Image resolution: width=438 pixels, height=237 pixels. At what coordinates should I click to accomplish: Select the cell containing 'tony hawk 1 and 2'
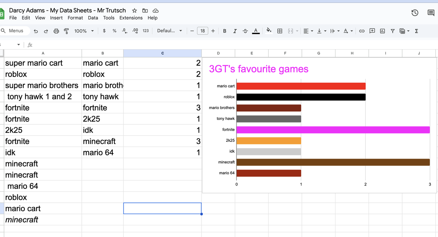[x=43, y=97]
